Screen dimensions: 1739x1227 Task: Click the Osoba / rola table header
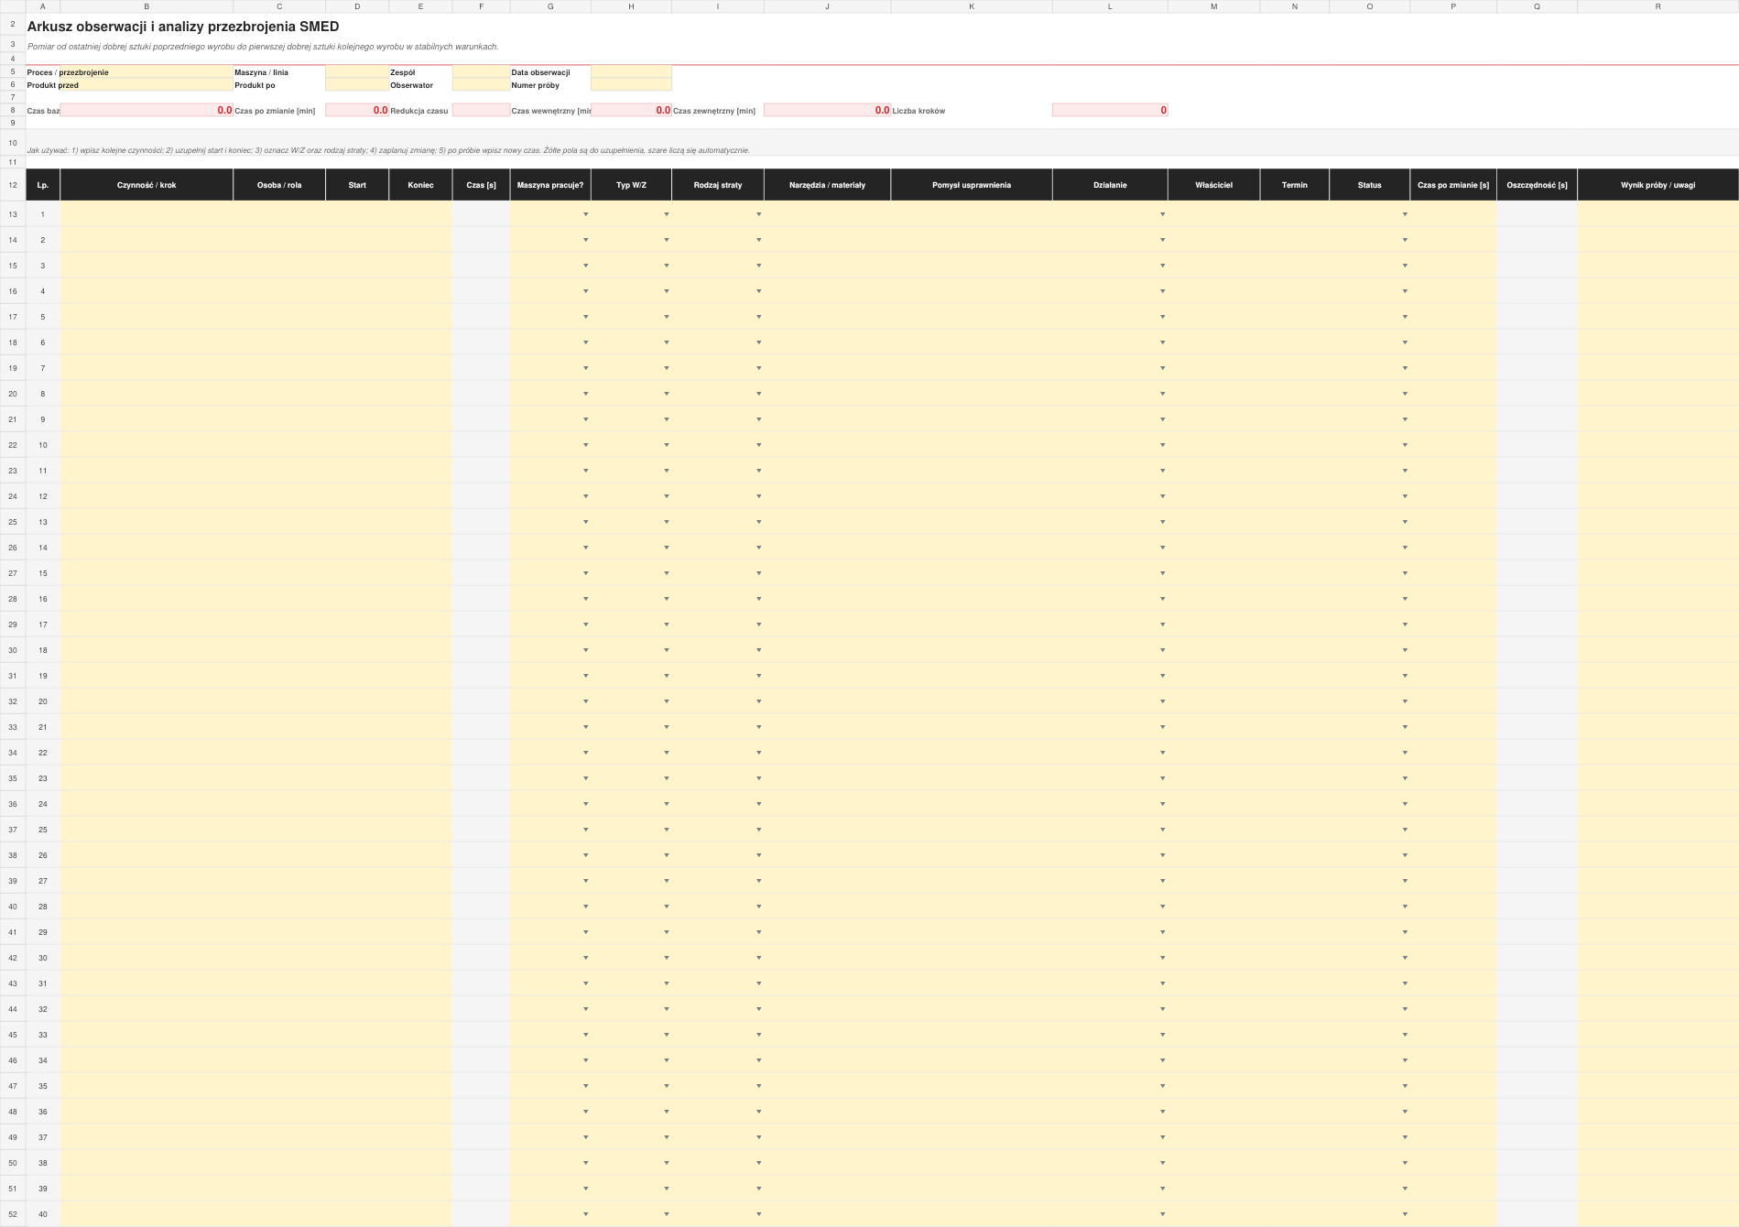[x=279, y=185]
